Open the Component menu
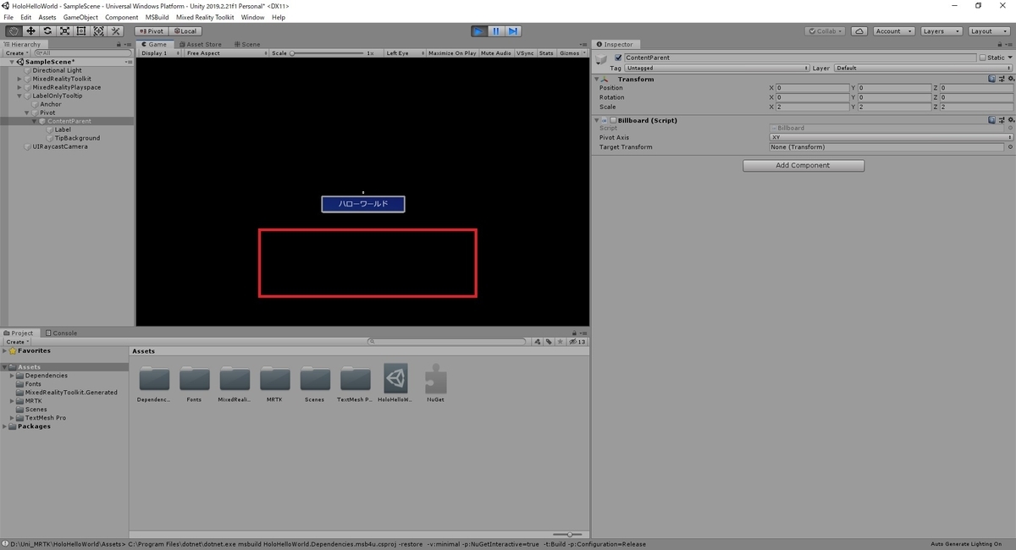Screen dimensions: 1016x550 [x=122, y=17]
